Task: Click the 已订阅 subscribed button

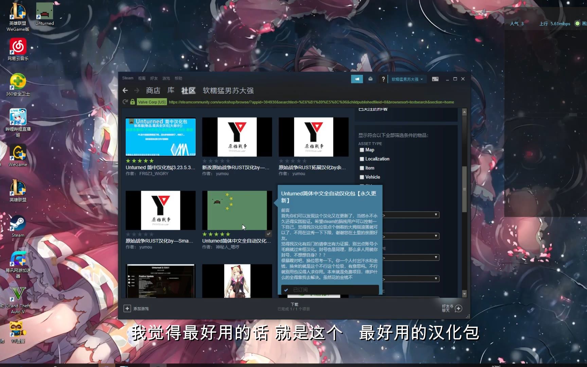Action: coord(330,290)
